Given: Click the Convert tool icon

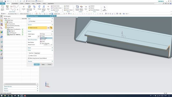Looking at the screenshot, I should pyautogui.click(x=23, y=7).
